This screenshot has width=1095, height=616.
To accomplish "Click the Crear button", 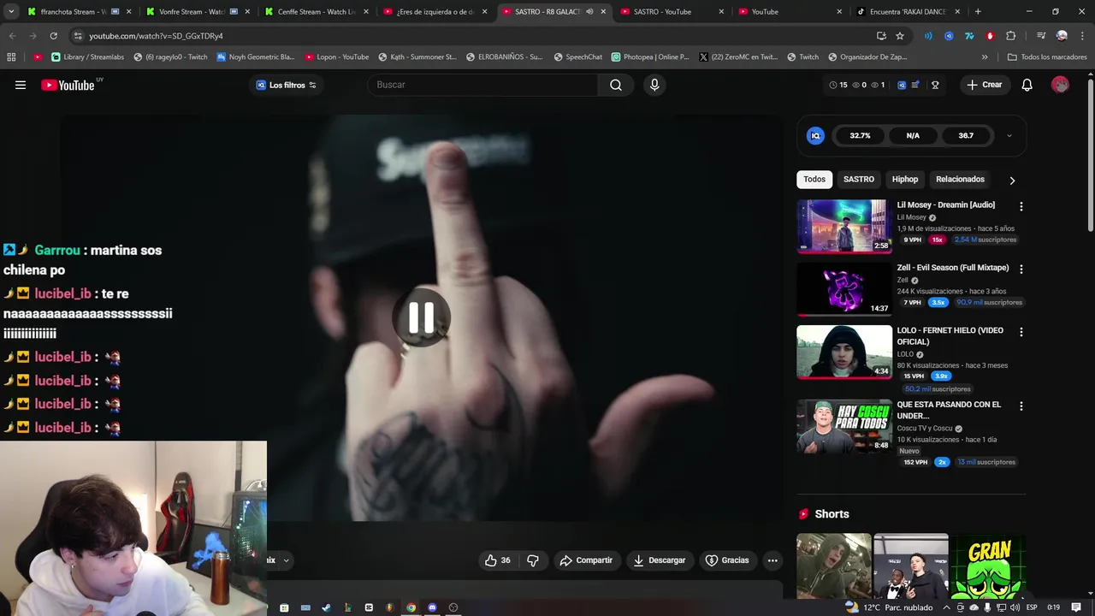I will [x=985, y=85].
